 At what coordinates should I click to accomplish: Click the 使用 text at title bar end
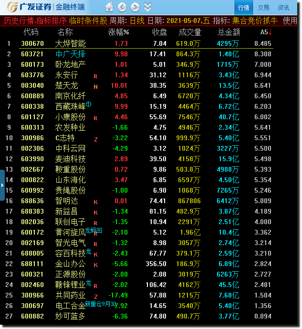coord(290,21)
